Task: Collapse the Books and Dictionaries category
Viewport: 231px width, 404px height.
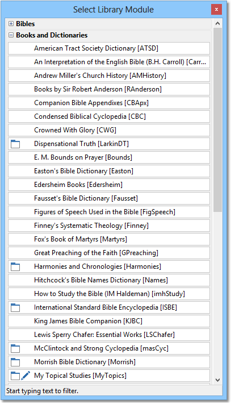Action: pos(11,35)
